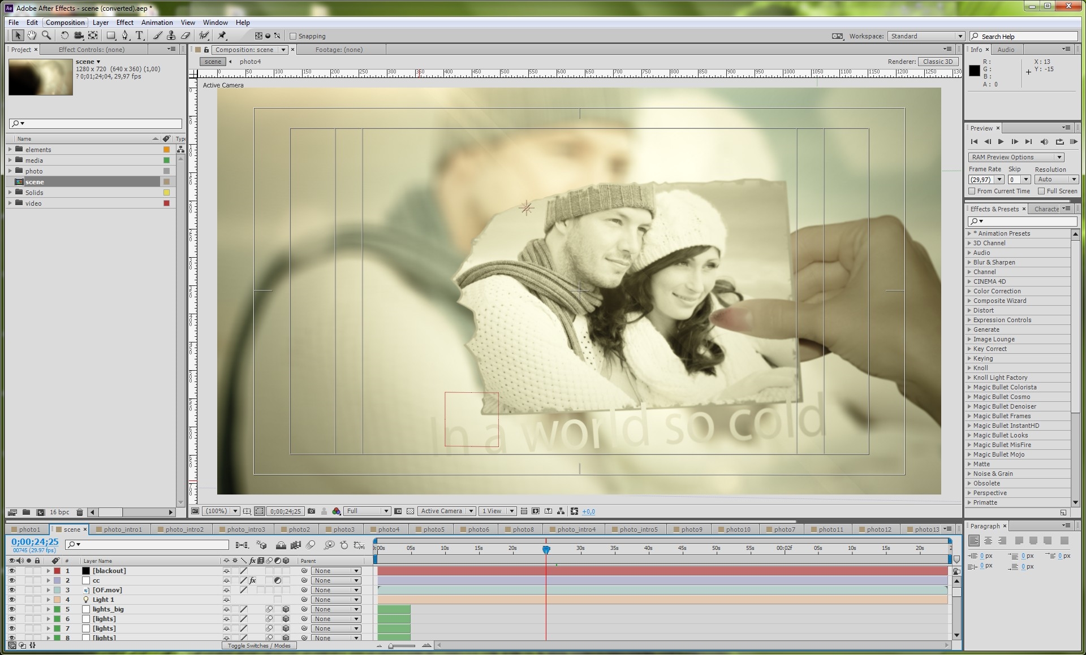Open the viewer Full resolution dropdown
This screenshot has height=655, width=1086.
pyautogui.click(x=368, y=511)
